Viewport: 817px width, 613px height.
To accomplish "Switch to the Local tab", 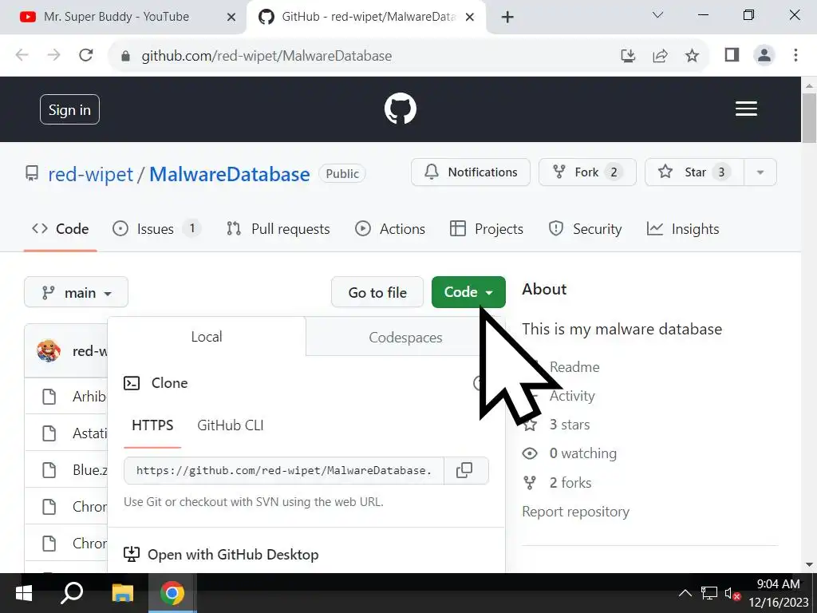I will pyautogui.click(x=207, y=337).
